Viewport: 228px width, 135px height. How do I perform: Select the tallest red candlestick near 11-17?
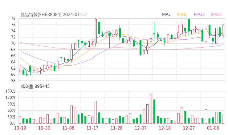(x=96, y=31)
